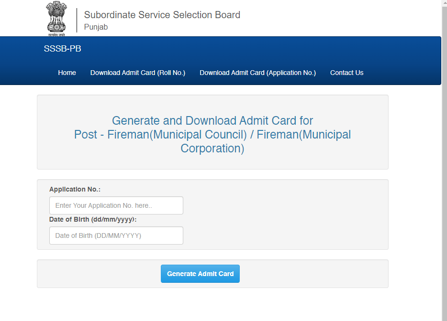This screenshot has height=321, width=447.
Task: Focus the Application No. input field
Action: [116, 205]
